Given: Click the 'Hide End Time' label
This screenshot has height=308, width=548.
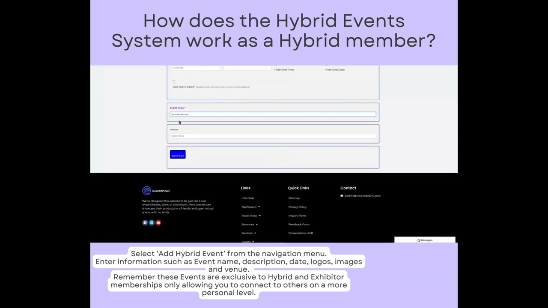Looking at the screenshot, I should point(284,70).
